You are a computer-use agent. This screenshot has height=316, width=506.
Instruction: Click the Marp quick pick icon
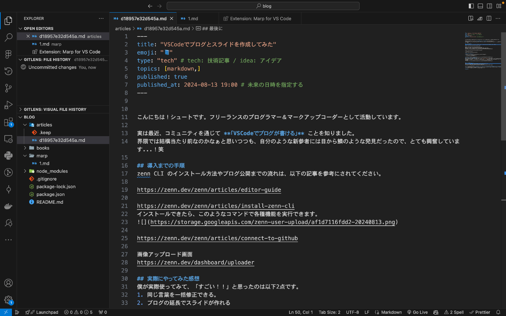tap(480, 18)
